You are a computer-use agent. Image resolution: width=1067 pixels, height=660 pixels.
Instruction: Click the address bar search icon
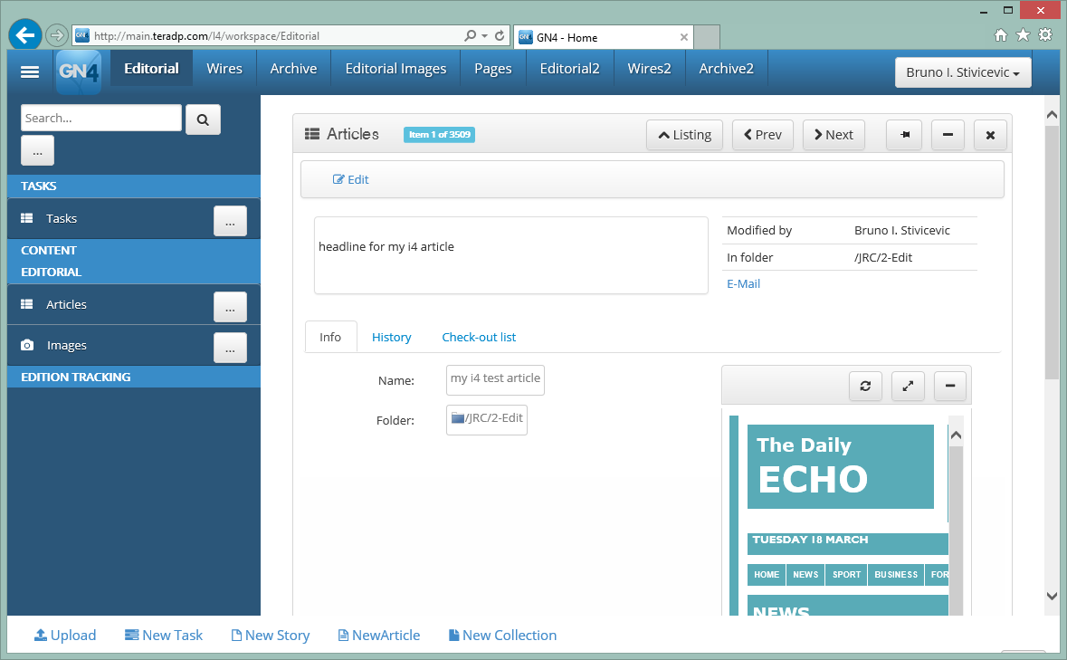click(471, 35)
